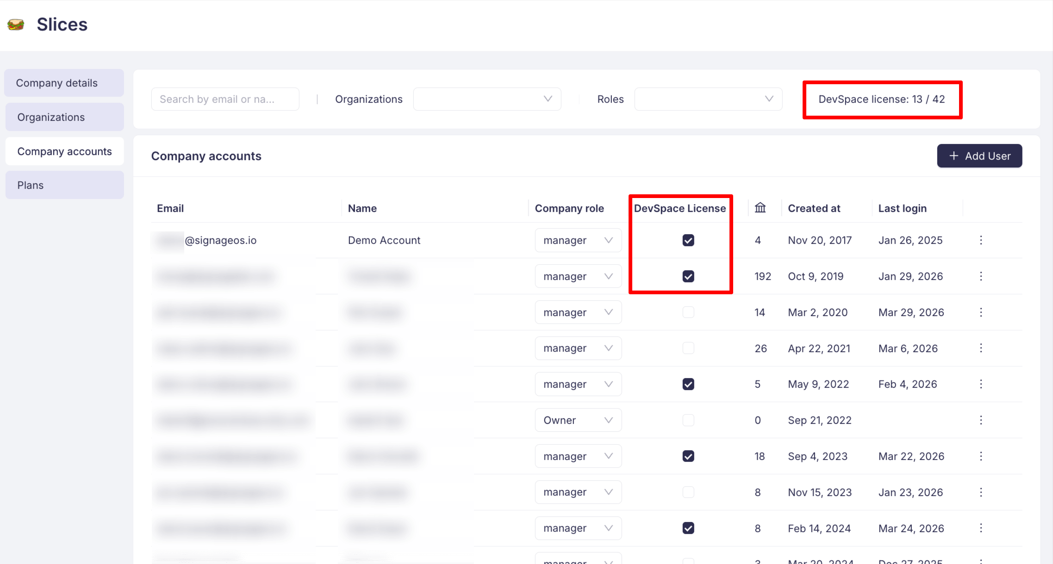This screenshot has width=1053, height=564.
Task: Click the Slices sandwich logo
Action: [16, 24]
